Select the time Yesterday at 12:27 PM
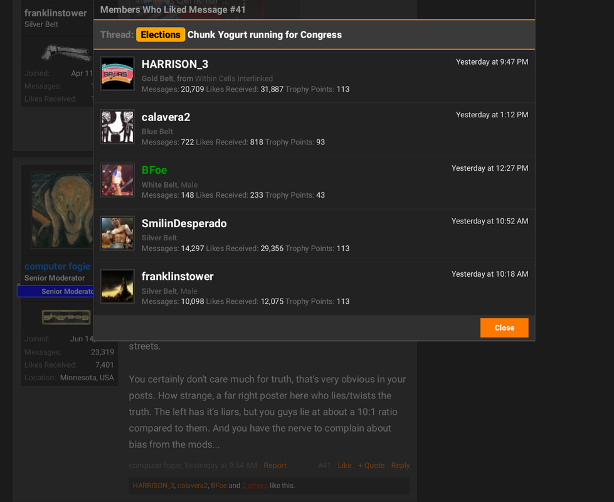 coord(489,168)
